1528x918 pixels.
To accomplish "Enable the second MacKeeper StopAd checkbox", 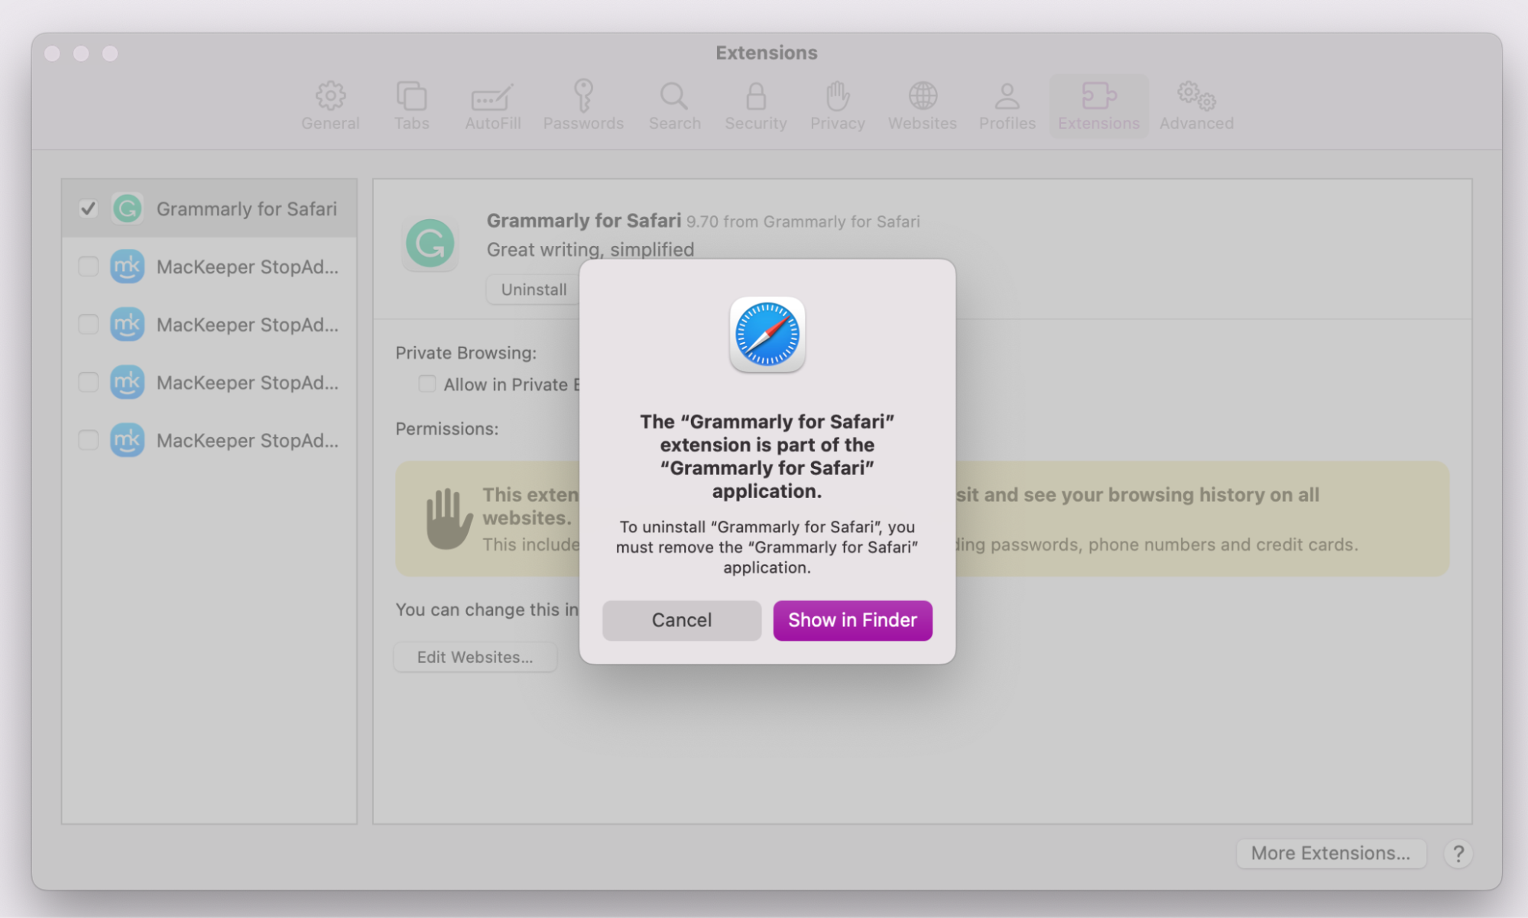I will [x=88, y=325].
